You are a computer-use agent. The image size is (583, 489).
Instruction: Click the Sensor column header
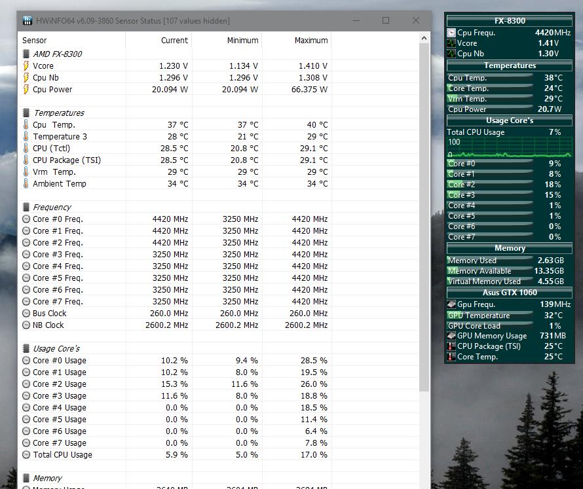[35, 40]
